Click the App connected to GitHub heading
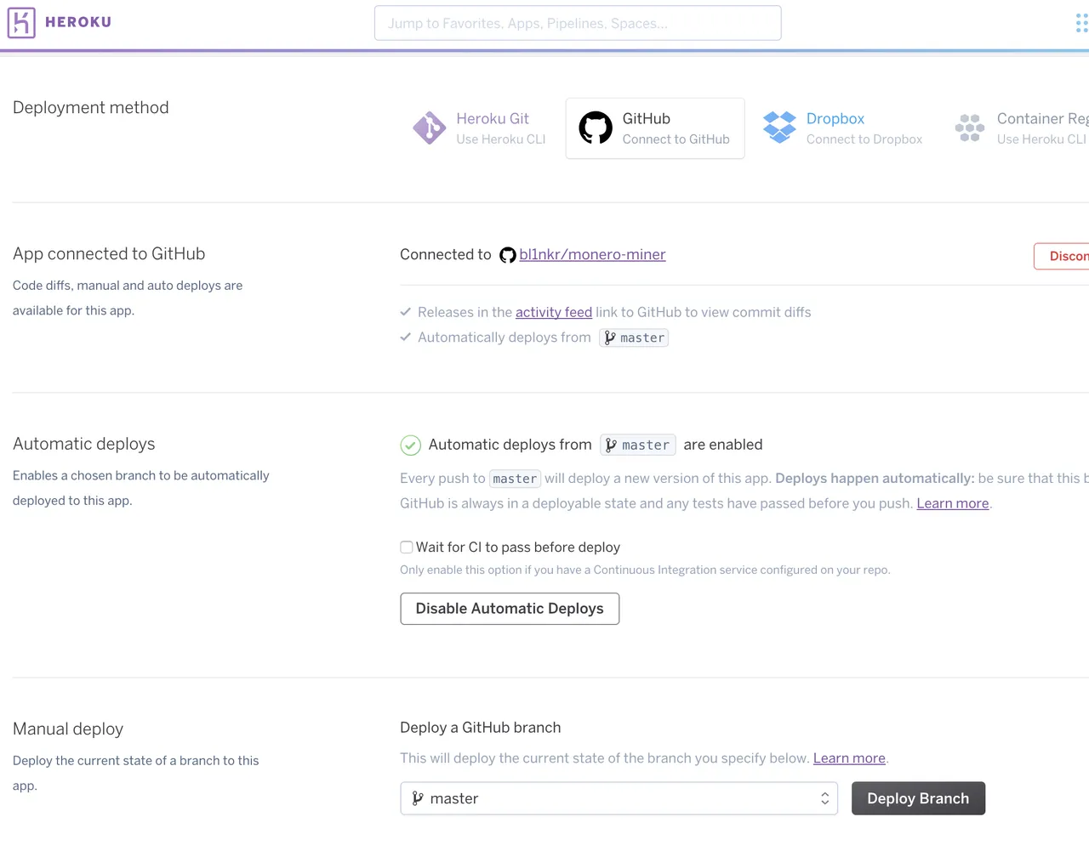This screenshot has height=851, width=1089. (x=109, y=254)
